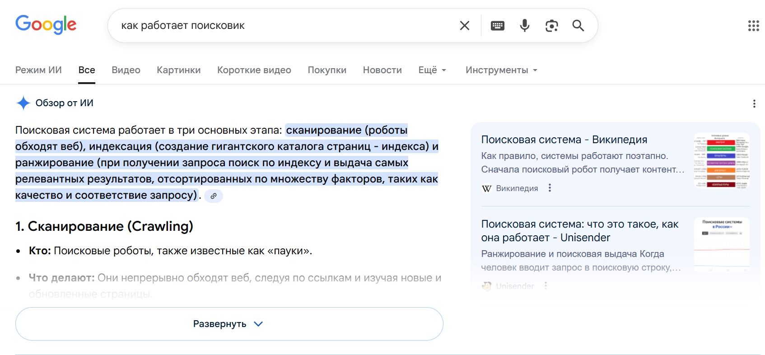Clear the search query text
Viewport: 765px width, 355px height.
[x=464, y=26]
